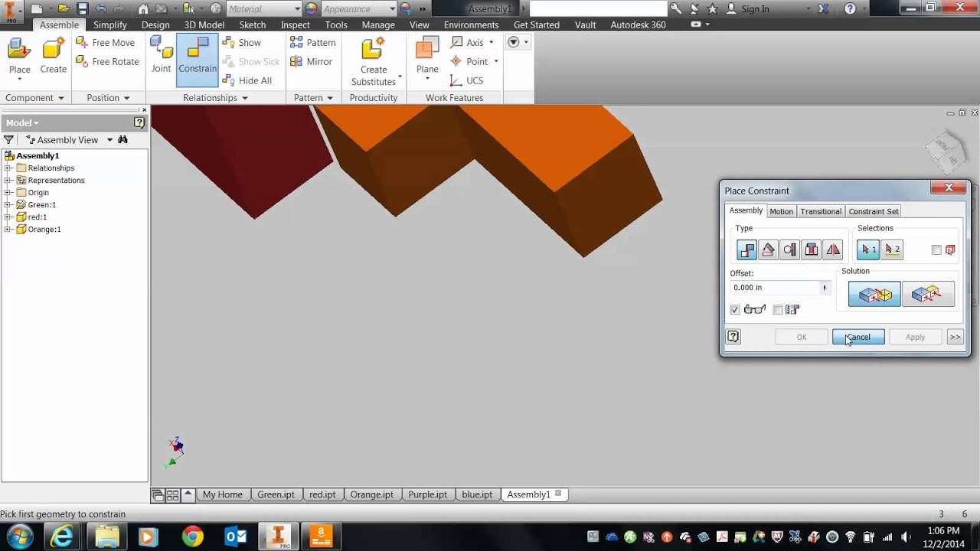Click Cancel in Place Constraint dialog
Screen dimensions: 980x551
[858, 337]
